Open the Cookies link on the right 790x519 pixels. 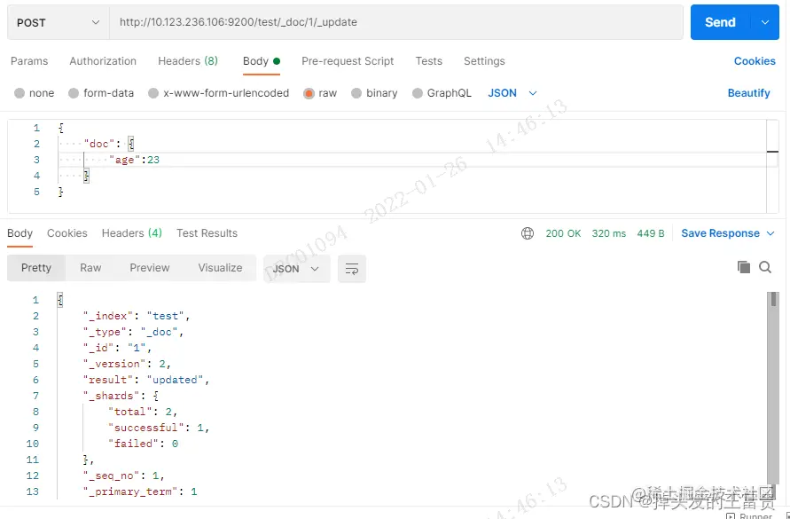pyautogui.click(x=755, y=61)
